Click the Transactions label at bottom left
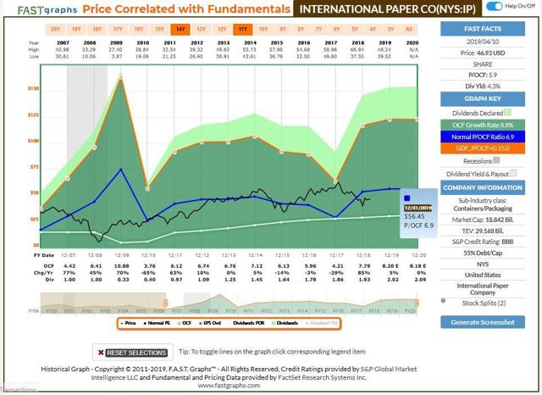Viewport: 542px width, 395px height. tap(18, 390)
